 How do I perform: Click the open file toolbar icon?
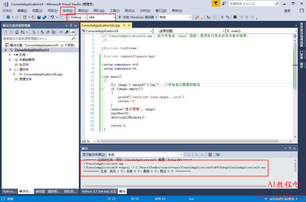tap(33, 17)
